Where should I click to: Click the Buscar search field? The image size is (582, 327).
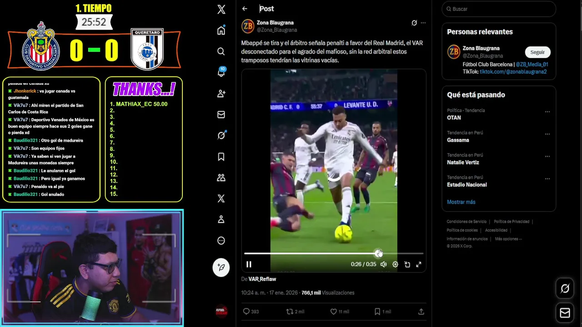click(499, 9)
